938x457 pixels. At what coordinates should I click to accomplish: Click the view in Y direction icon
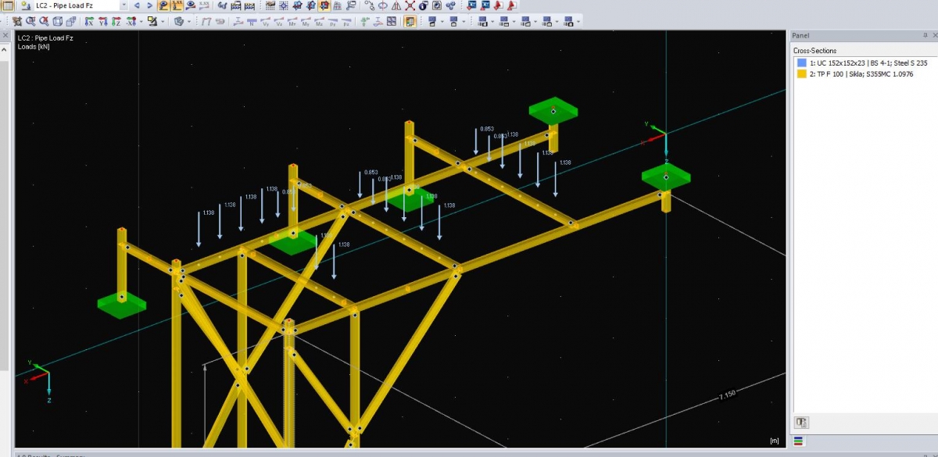pyautogui.click(x=102, y=21)
